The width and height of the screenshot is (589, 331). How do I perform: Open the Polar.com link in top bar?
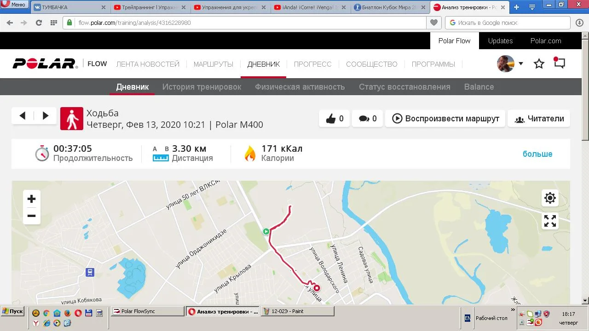pos(546,41)
